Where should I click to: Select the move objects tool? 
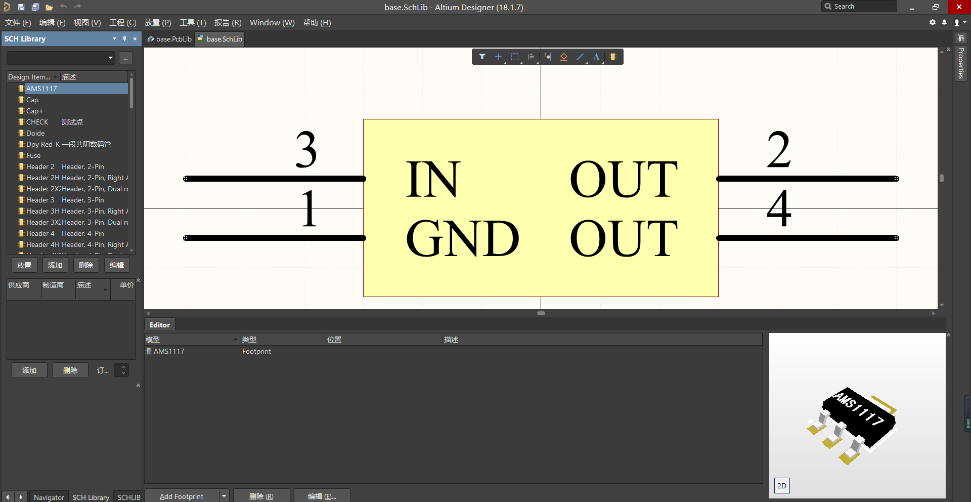[x=498, y=57]
